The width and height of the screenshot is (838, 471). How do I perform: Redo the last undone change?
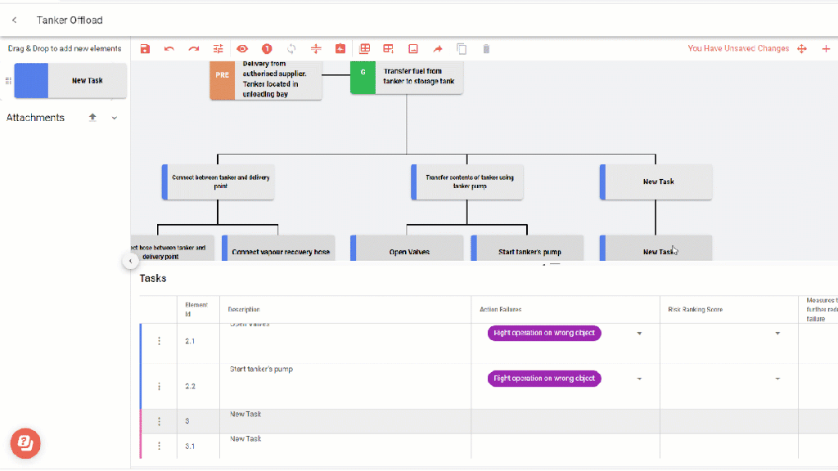pos(194,49)
